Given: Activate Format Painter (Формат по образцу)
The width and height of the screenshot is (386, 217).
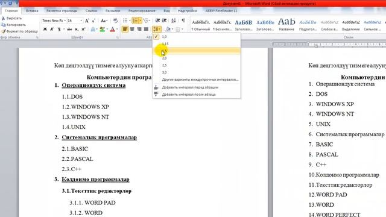Looking at the screenshot, I should [x=19, y=31].
